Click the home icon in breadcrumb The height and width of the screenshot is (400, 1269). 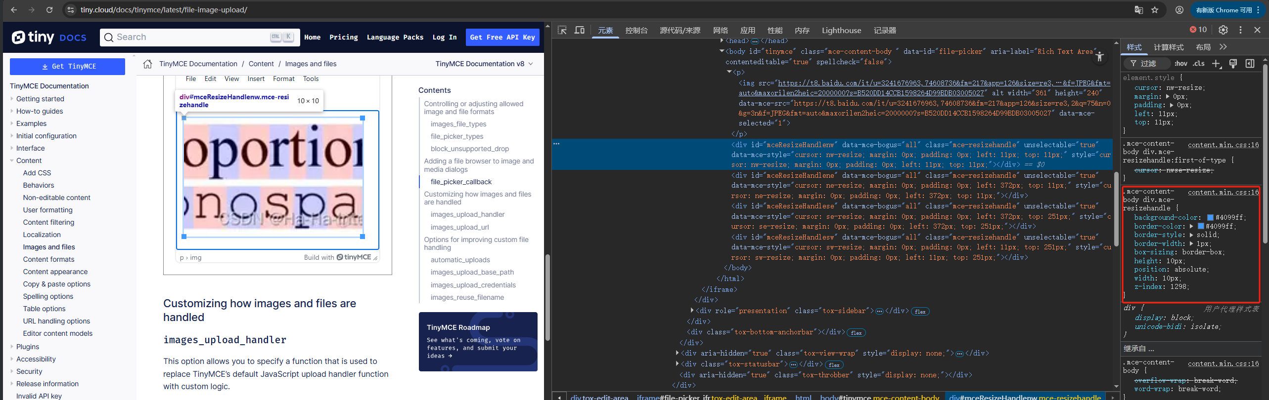point(147,64)
